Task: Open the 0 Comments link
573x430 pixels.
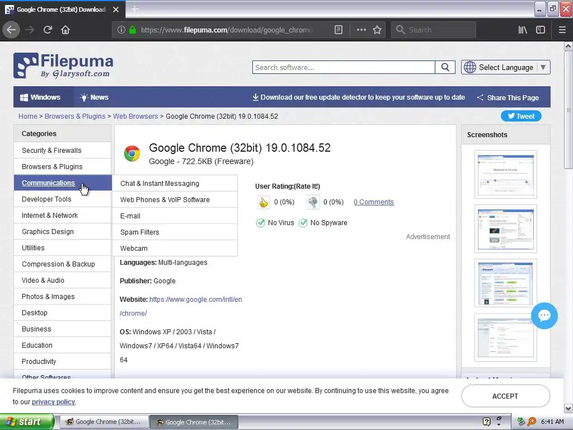Action: click(373, 202)
